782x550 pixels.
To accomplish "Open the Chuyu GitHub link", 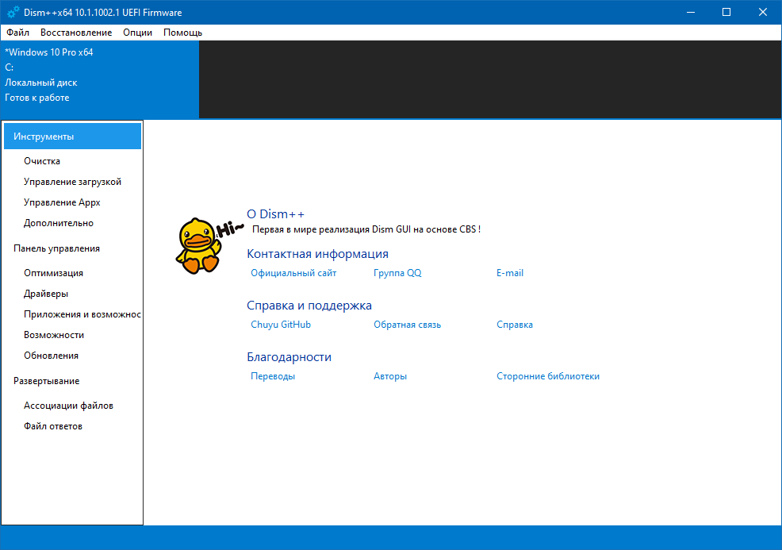I will pos(281,325).
